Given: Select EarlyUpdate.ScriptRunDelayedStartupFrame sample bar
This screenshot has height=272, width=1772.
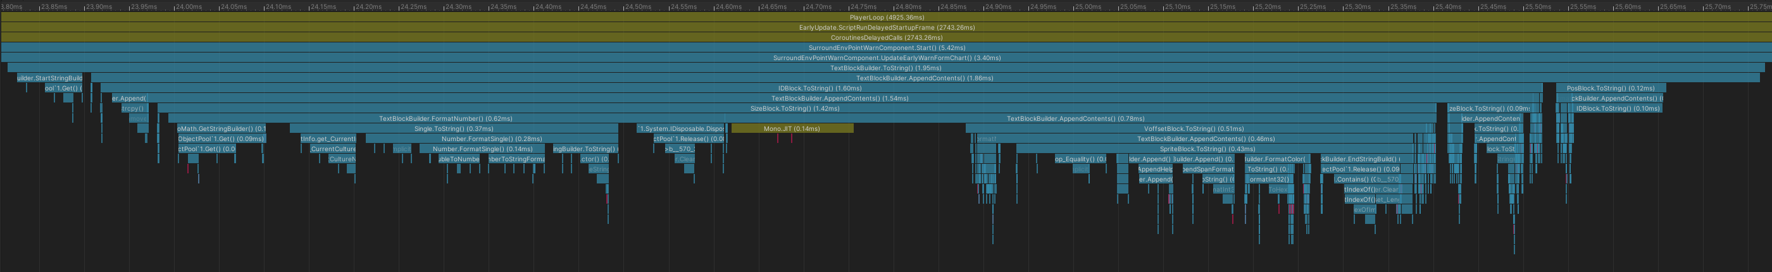Looking at the screenshot, I should point(886,27).
